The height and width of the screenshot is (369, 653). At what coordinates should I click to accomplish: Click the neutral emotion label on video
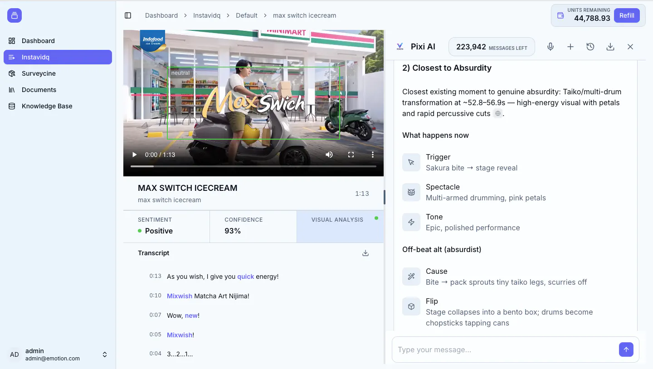pos(180,73)
